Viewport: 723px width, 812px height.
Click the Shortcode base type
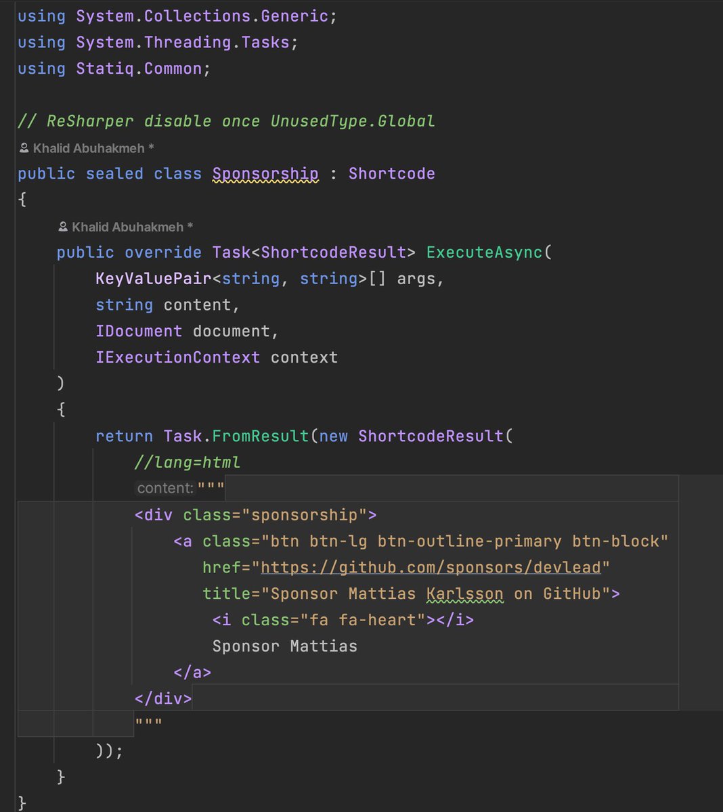(x=391, y=174)
